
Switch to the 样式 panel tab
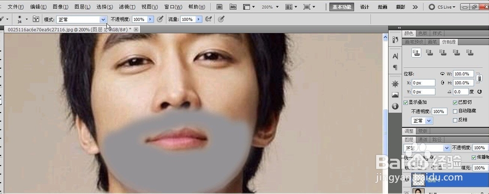click(437, 34)
